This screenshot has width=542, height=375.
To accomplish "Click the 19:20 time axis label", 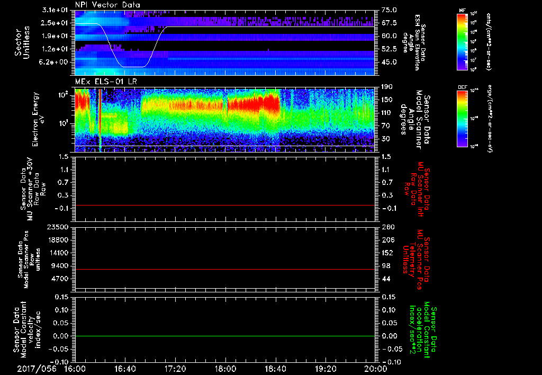I will [326, 369].
